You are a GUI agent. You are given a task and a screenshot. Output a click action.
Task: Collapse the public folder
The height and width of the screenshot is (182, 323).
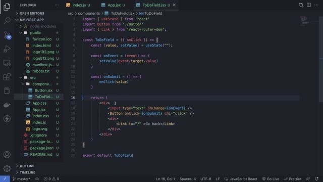point(39,33)
